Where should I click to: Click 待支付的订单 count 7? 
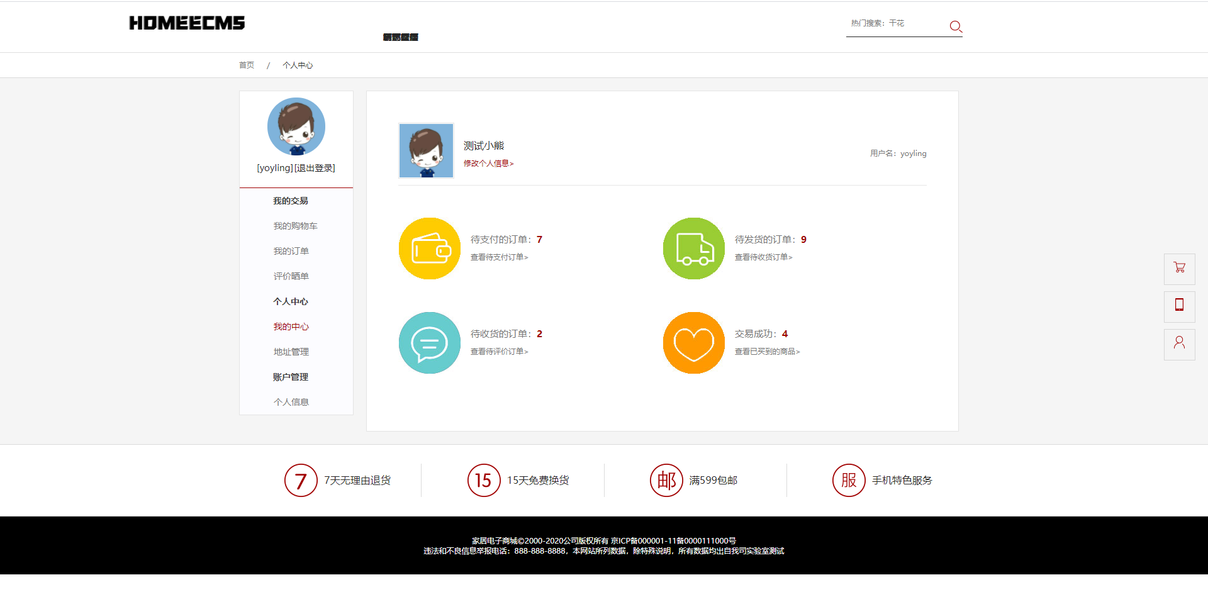[539, 240]
